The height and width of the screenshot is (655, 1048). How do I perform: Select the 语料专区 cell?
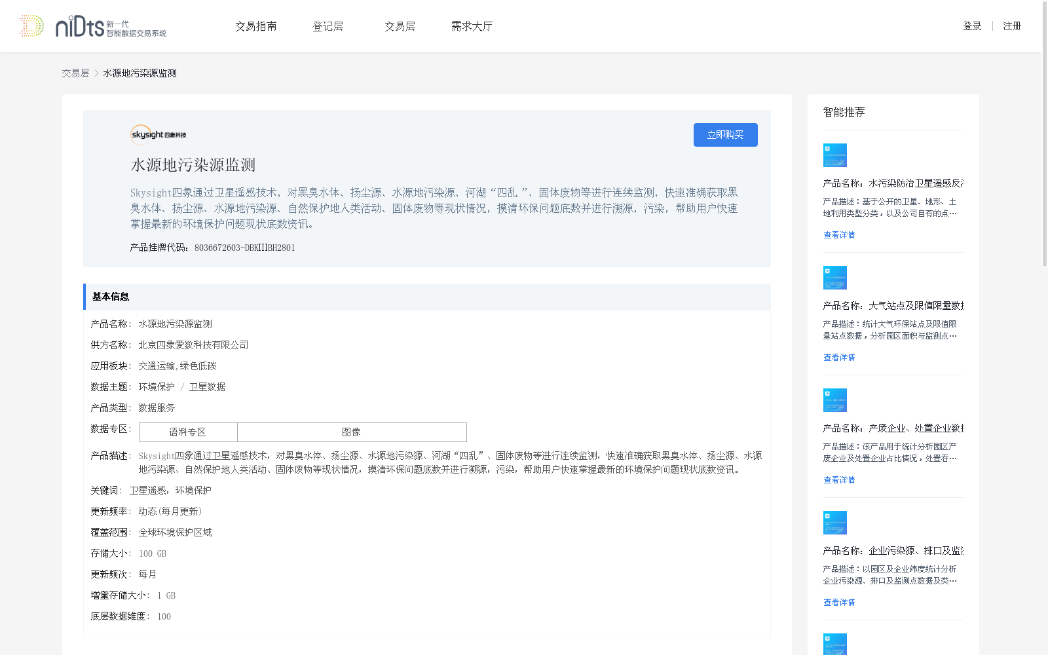click(188, 432)
